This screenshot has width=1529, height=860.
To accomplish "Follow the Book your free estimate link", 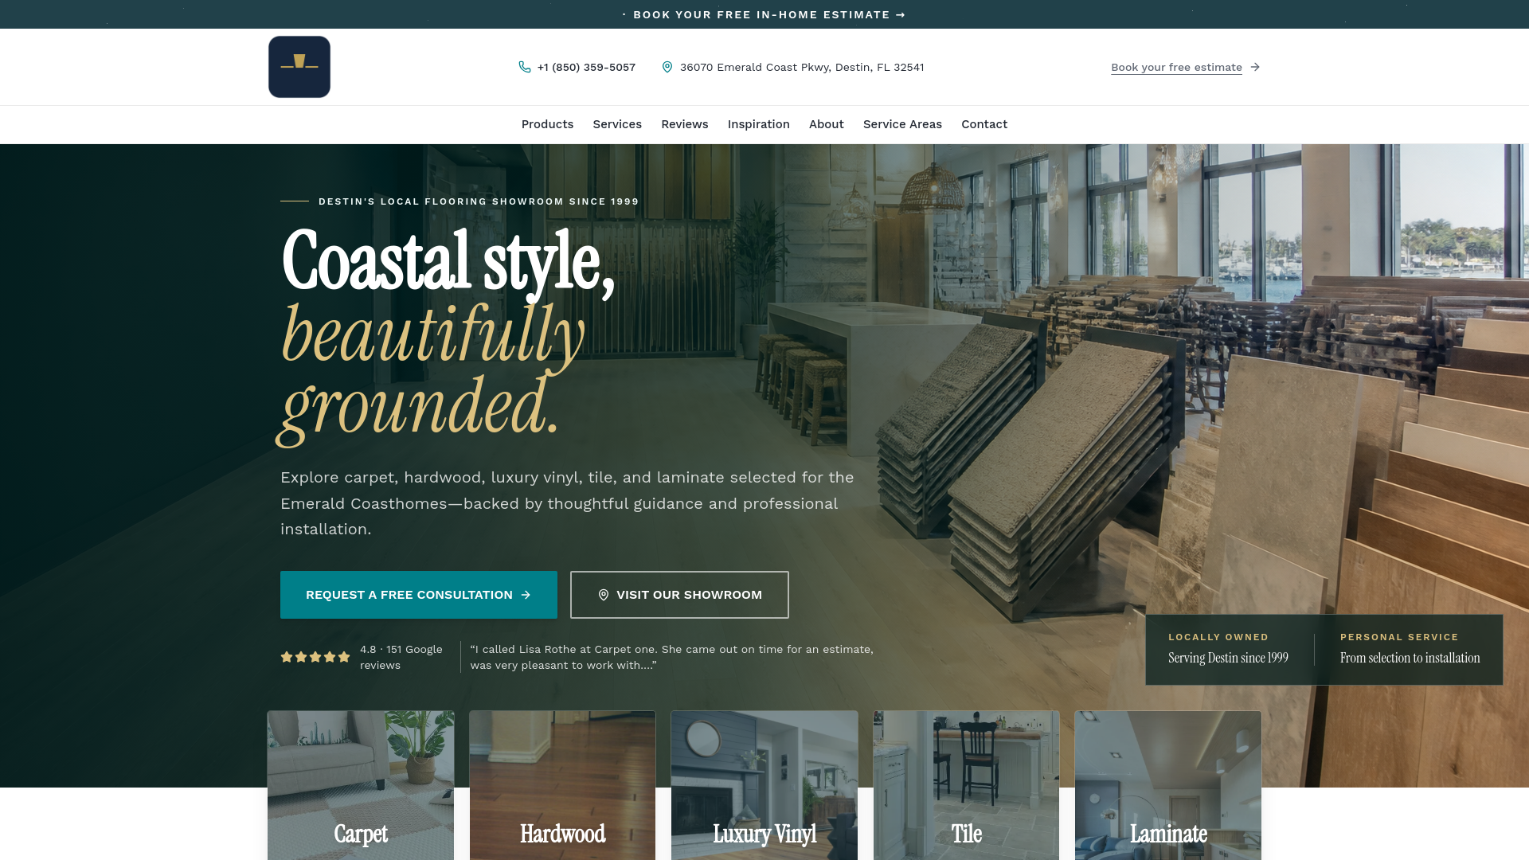I will pyautogui.click(x=1176, y=67).
